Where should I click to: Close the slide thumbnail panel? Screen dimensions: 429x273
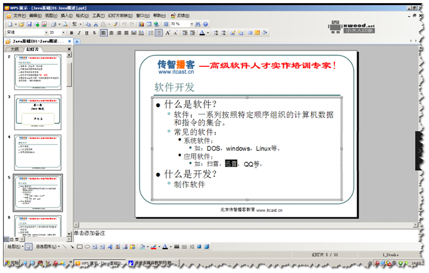point(69,49)
